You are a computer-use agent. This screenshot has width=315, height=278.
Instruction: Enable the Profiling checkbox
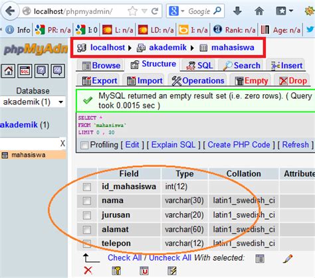84,145
